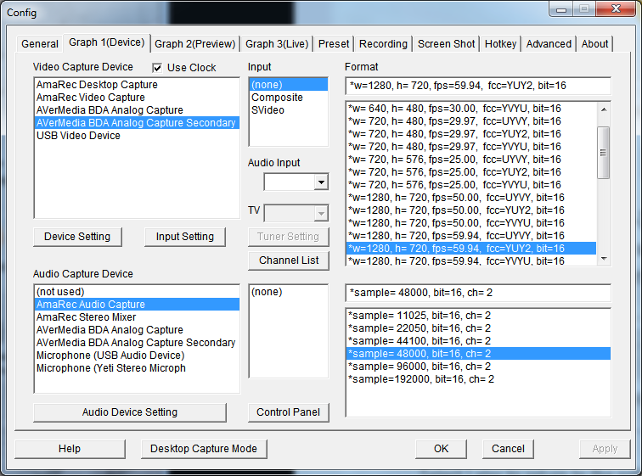The width and height of the screenshot is (642, 476).
Task: Choose SVideo input
Action: (289, 110)
